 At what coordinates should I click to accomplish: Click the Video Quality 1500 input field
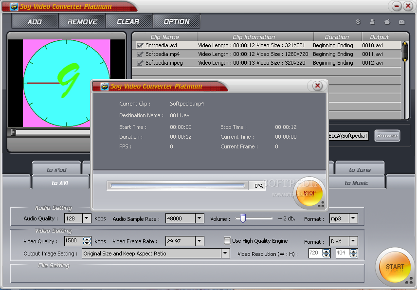(73, 241)
